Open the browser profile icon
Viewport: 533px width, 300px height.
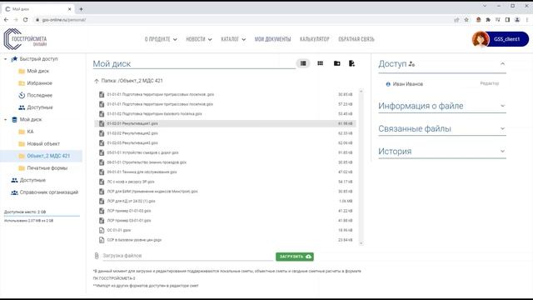pos(517,20)
